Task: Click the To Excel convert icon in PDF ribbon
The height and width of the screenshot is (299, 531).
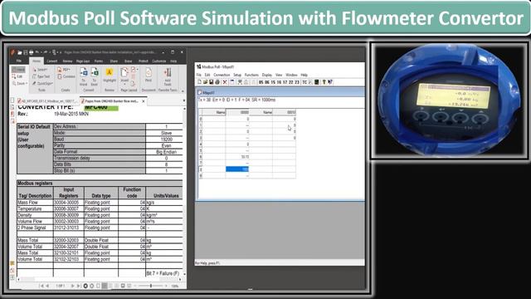Action: click(x=95, y=76)
